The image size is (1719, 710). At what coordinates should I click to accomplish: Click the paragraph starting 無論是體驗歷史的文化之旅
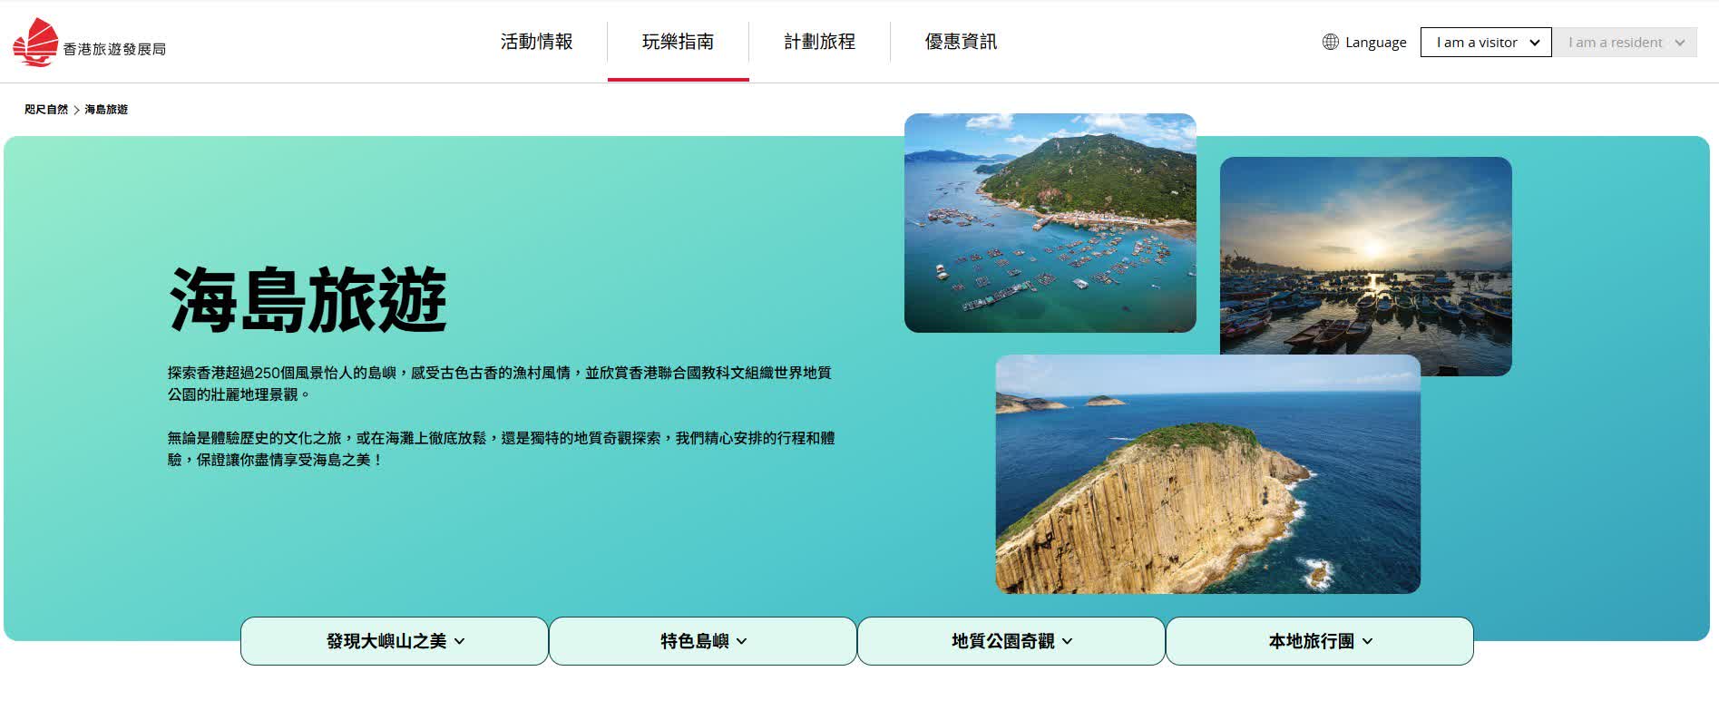coord(501,449)
